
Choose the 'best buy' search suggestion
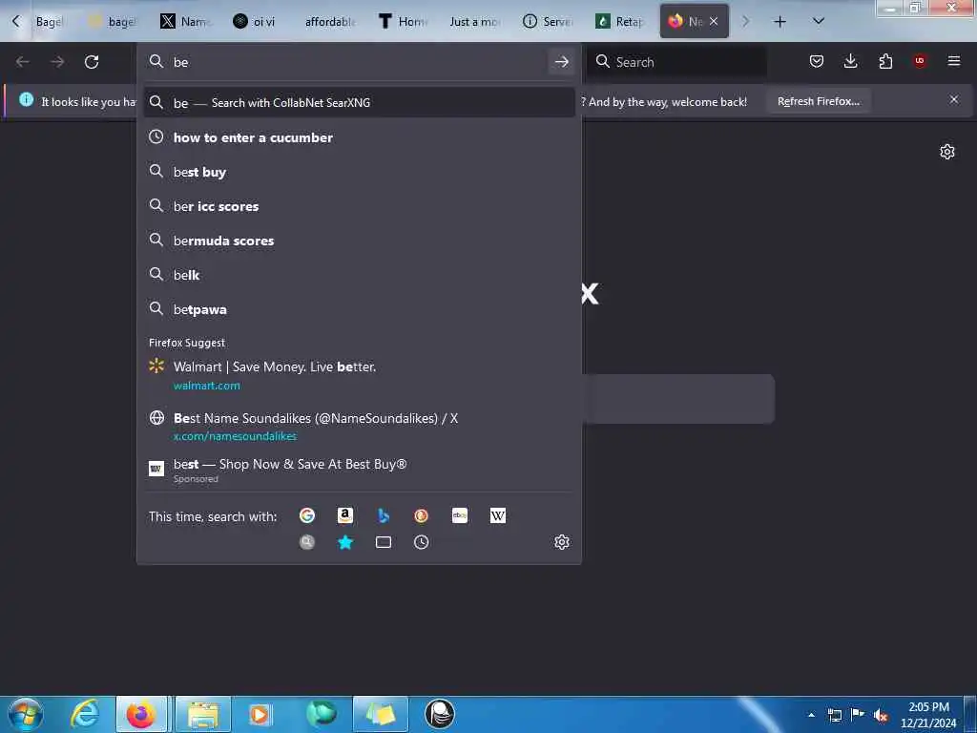[359, 172]
